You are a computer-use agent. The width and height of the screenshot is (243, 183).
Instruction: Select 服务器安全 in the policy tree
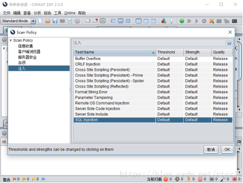tap(27, 57)
